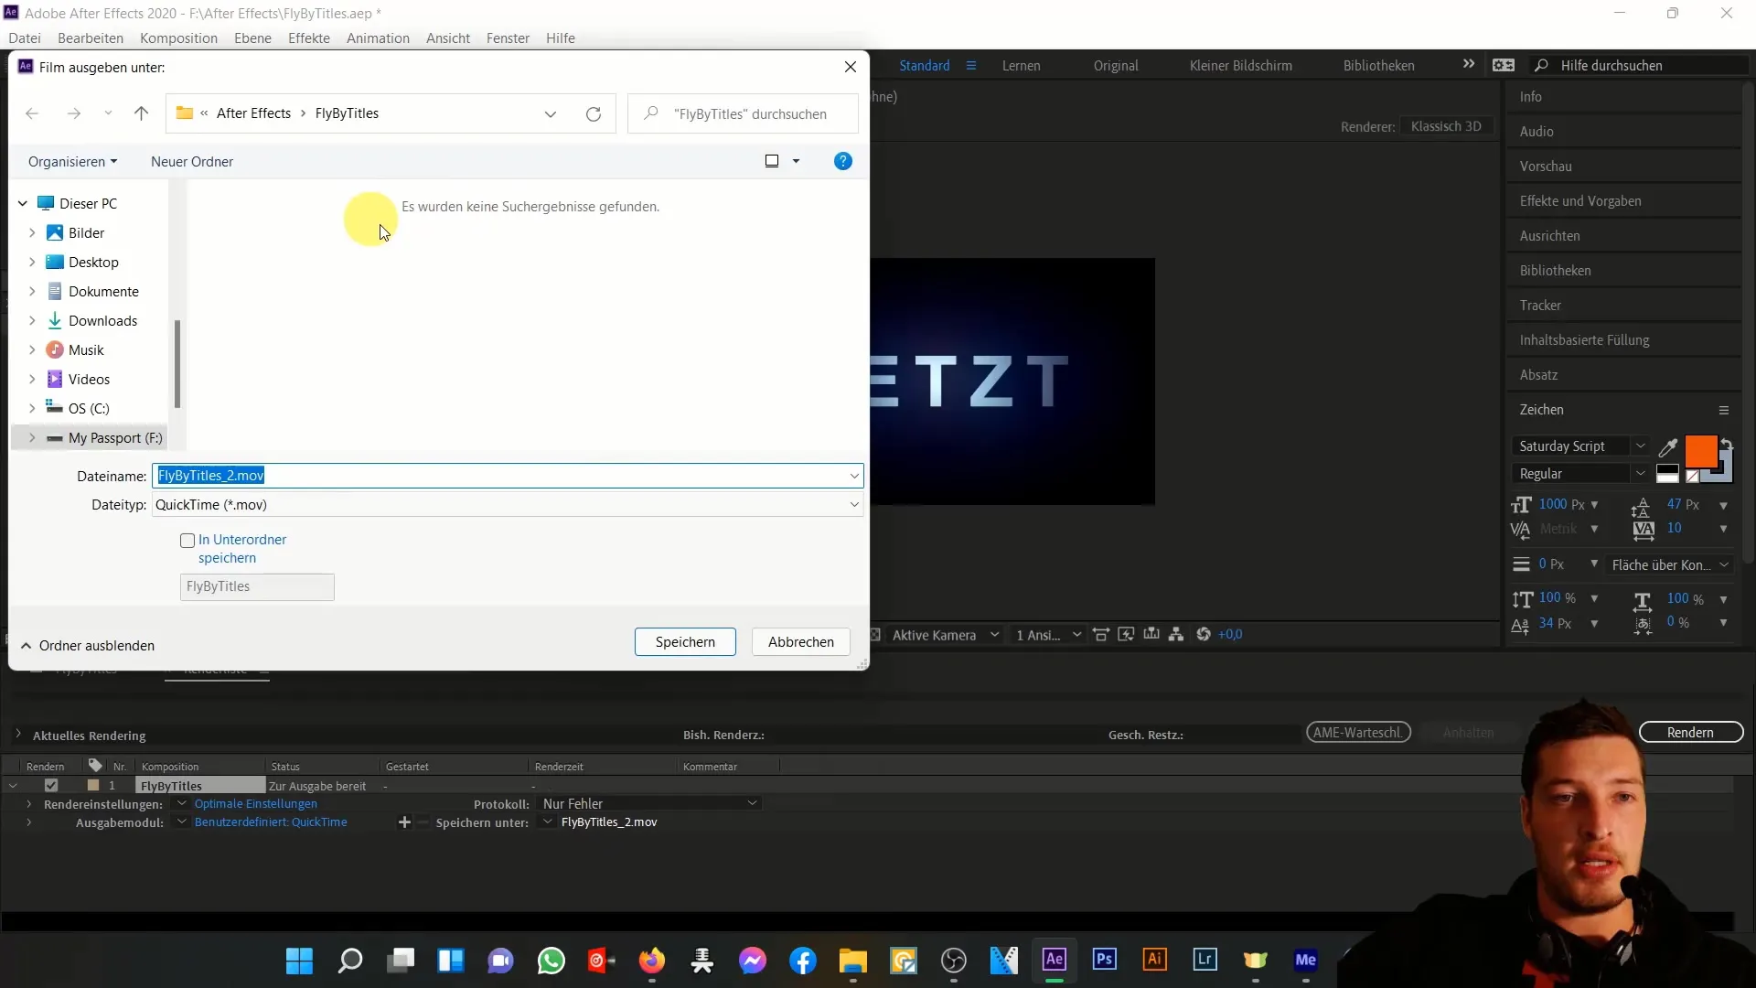
Task: Open the view options icon in the dialog
Action: [772, 161]
